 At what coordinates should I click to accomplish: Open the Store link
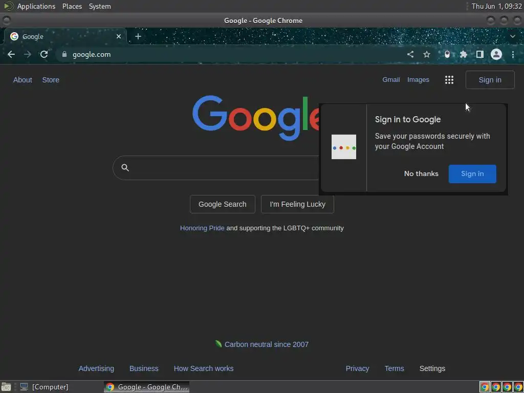point(51,80)
